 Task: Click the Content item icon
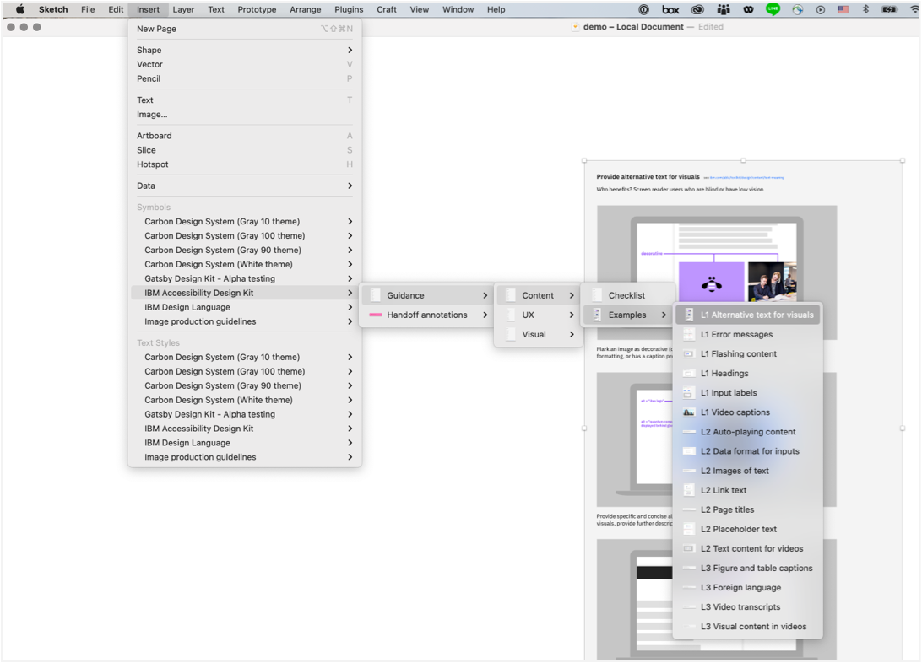510,295
